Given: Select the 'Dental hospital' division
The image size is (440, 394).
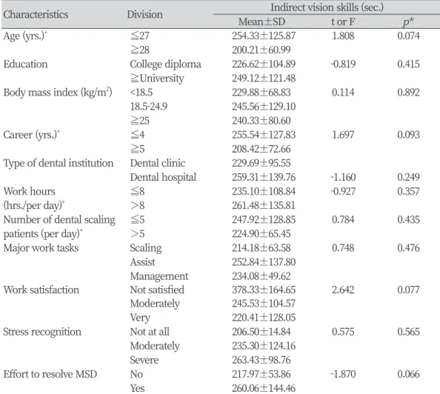Looking at the screenshot, I should coord(163,178).
